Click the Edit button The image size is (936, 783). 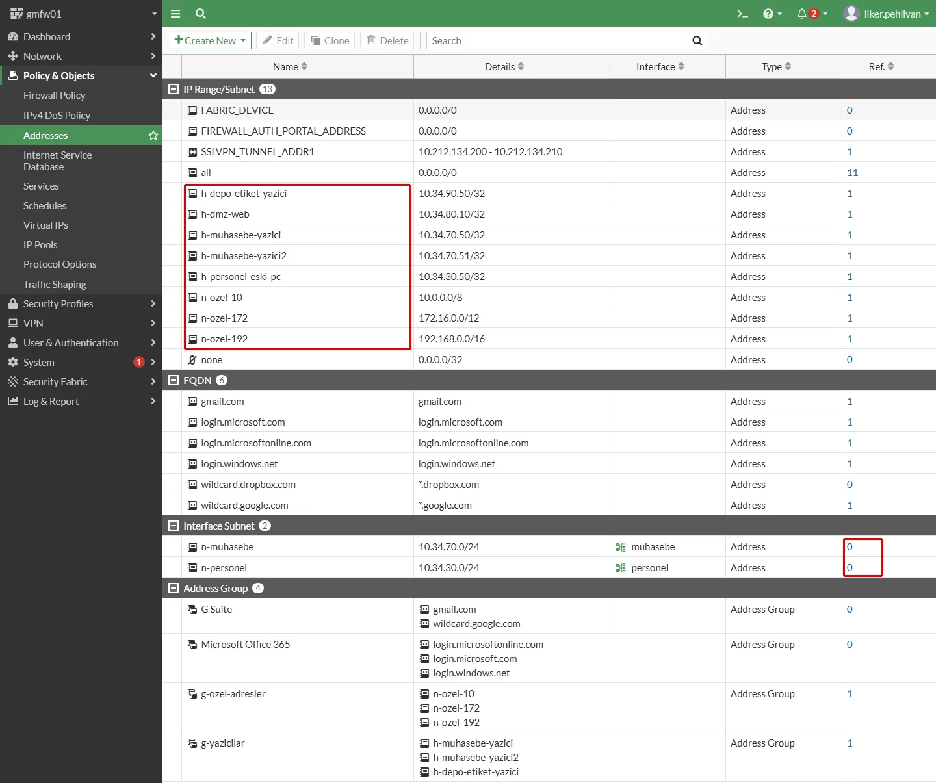(278, 40)
